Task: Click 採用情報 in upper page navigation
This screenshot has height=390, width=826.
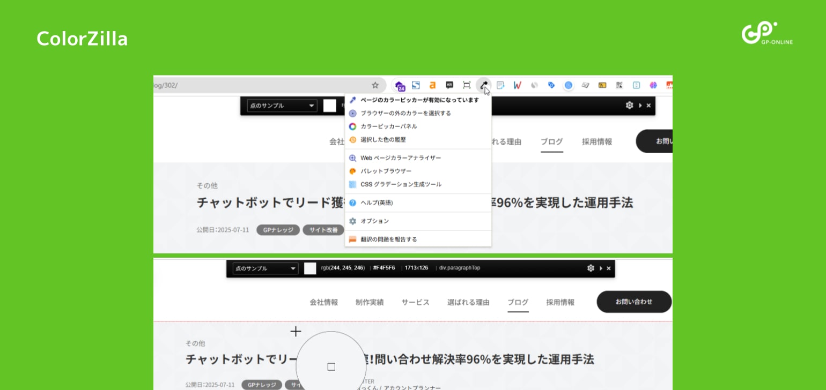Action: point(597,141)
